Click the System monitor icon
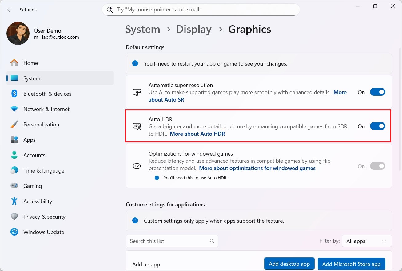Screen dimensions: 402x271 click(x=14, y=78)
